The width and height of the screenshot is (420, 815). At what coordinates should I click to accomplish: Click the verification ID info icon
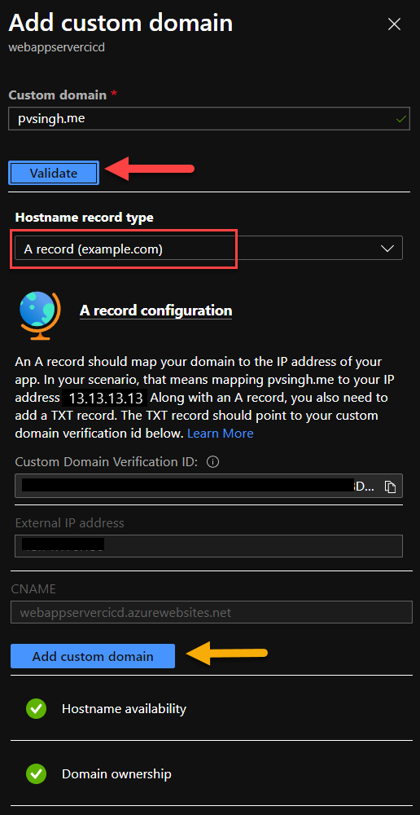[212, 461]
